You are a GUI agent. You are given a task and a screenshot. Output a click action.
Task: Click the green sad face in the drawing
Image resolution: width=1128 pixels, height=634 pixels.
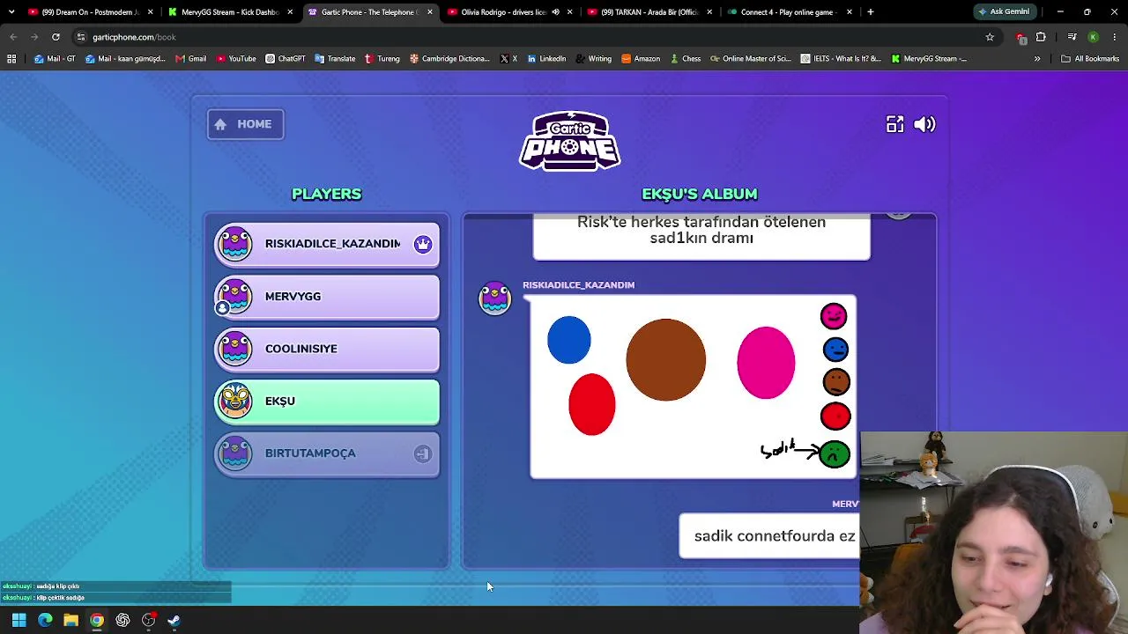point(835,454)
